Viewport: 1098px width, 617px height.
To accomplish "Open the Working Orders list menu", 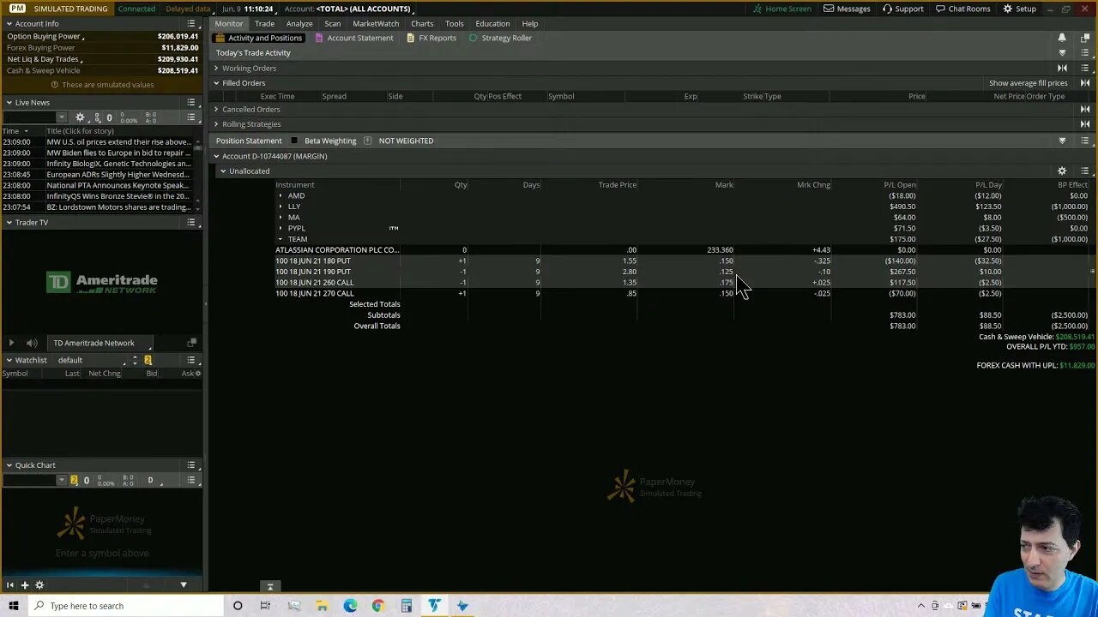I will coord(1085,68).
